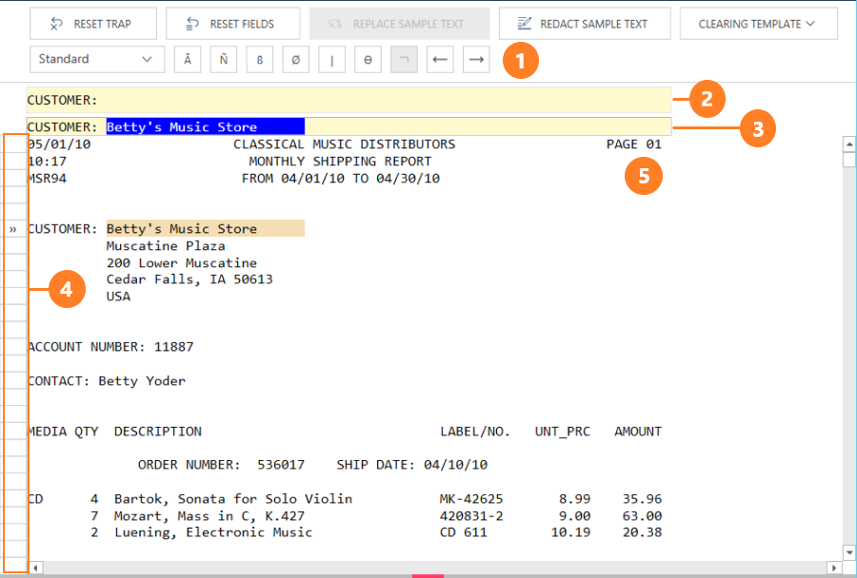Click the Reset Trap button
Image resolution: width=857 pixels, height=578 pixels.
[92, 24]
